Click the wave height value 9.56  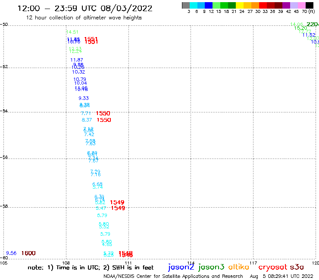11,253
